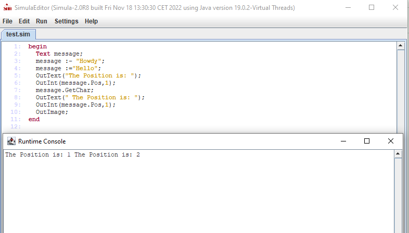The height and width of the screenshot is (233, 409).
Task: Click the Runtime Console scrollbar up arrow
Action: [x=398, y=154]
